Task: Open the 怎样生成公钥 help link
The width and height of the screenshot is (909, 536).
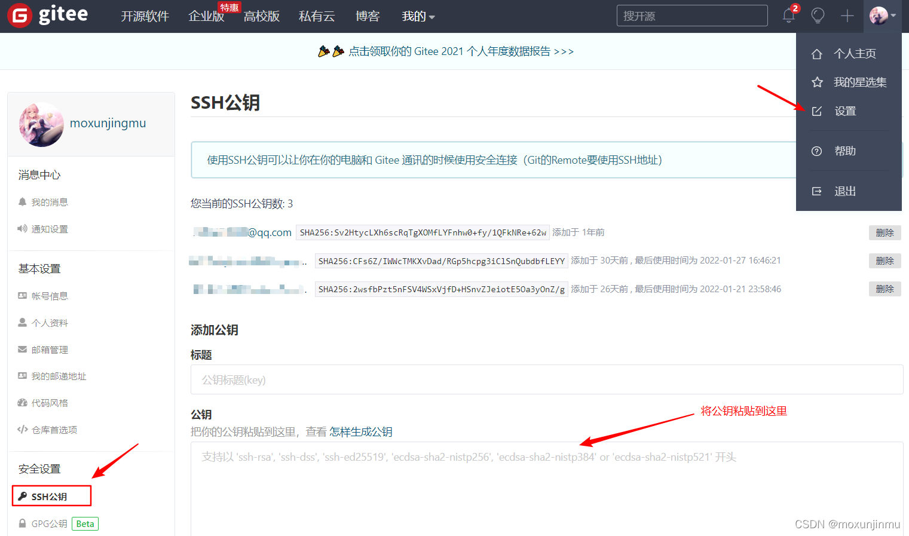Action: (x=361, y=432)
